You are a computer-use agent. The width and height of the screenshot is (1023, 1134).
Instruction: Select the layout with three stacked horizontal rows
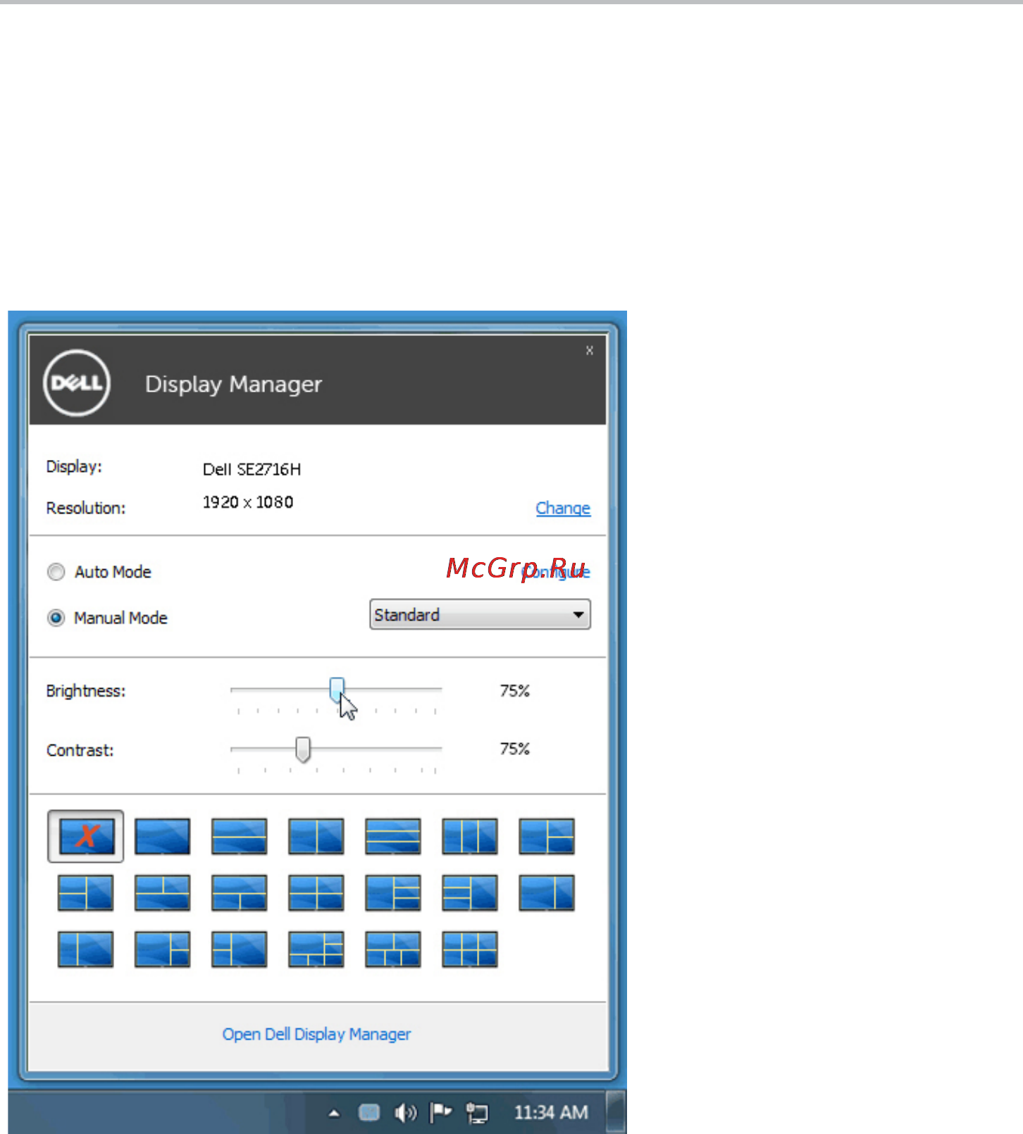[393, 836]
